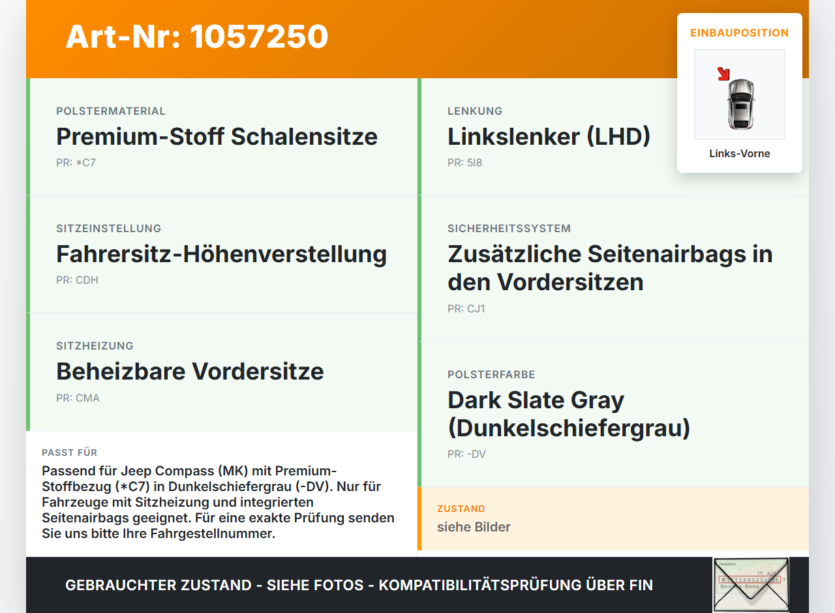The image size is (835, 613).
Task: Click the PR: CDH code
Action: [77, 280]
